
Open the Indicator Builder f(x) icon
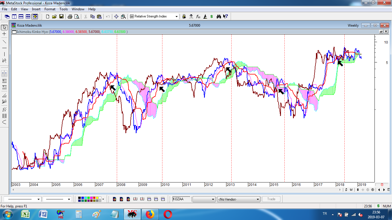point(198,17)
